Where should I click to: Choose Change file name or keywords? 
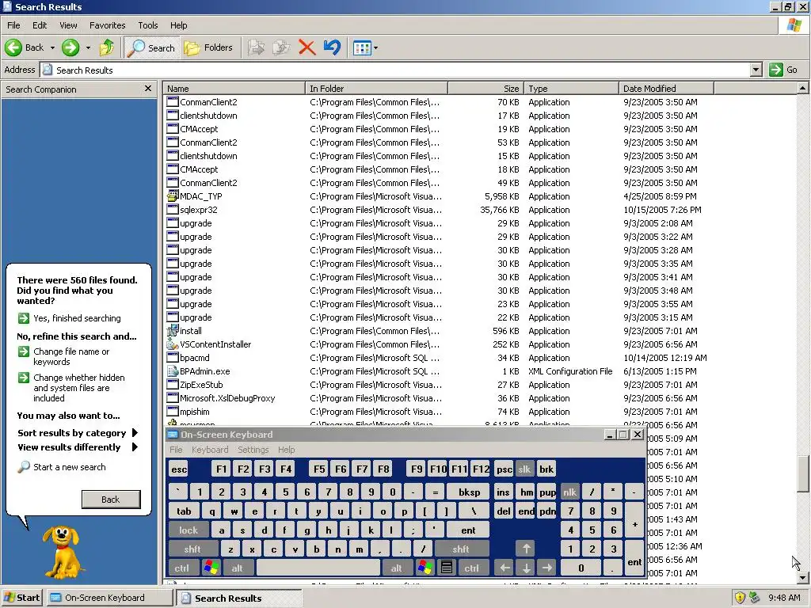pos(71,357)
